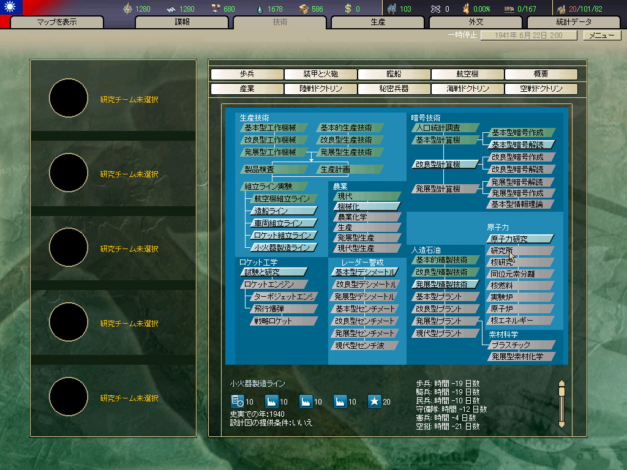Click the energy lightning resource icon
This screenshot has height=470, width=627.
(127, 9)
